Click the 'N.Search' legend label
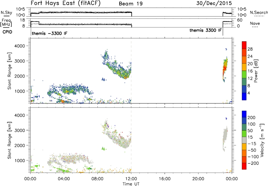 (x=259, y=13)
